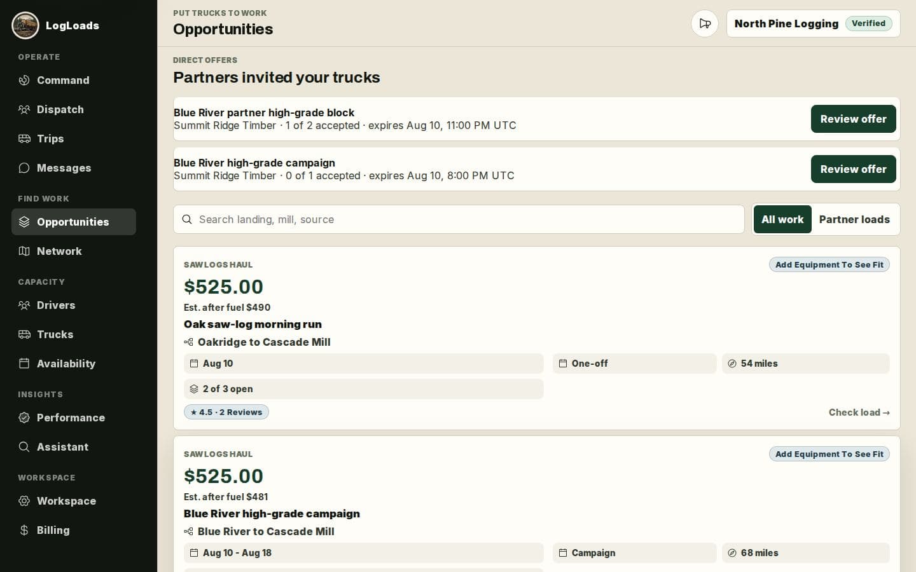This screenshot has height=572, width=916.
Task: Click the Partners invited your trucks heading
Action: pos(277,78)
